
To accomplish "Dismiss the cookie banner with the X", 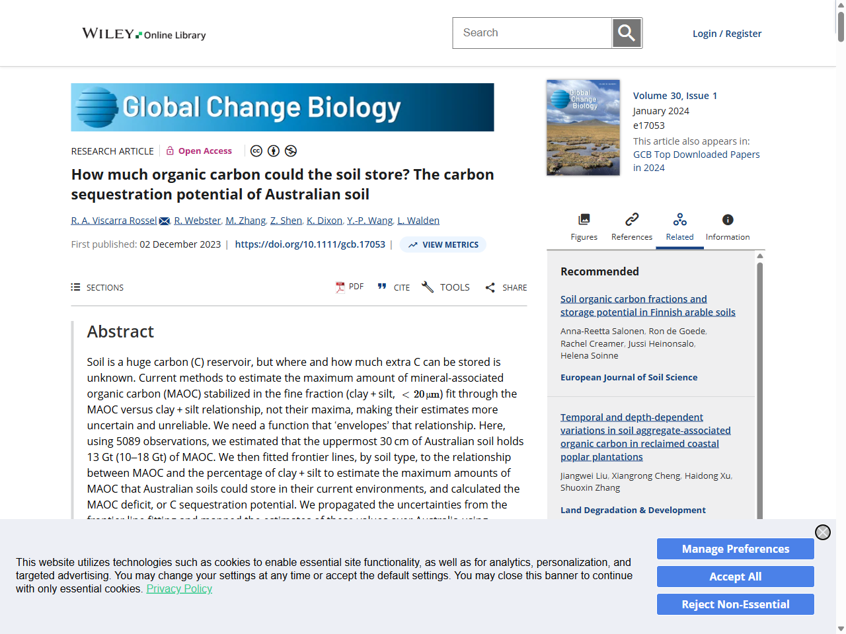I will (x=822, y=532).
